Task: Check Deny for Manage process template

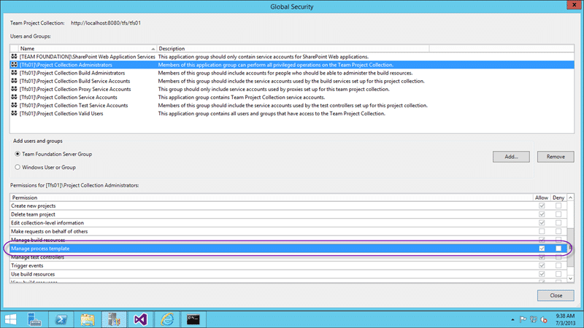Action: [x=558, y=249]
